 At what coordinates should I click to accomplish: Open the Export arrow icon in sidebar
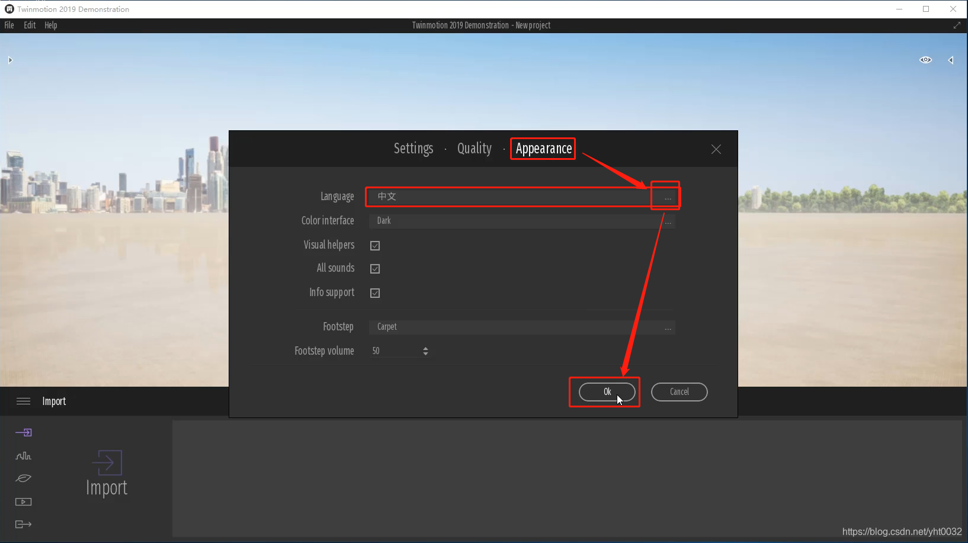point(24,524)
